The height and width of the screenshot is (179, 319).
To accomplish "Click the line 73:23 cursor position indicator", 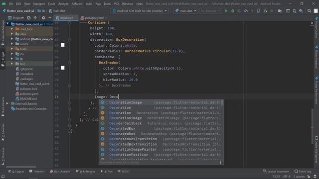I will [276, 177].
